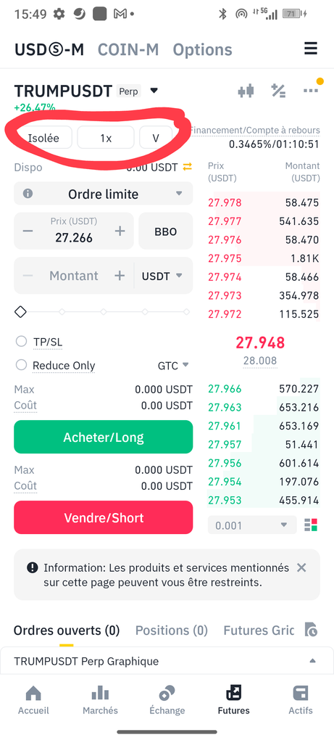The image size is (334, 743).
Task: Open the GTC time-in-force dropdown
Action: (173, 366)
